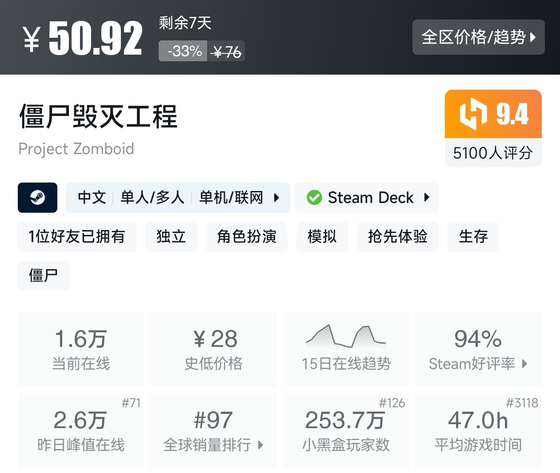Image resolution: width=560 pixels, height=473 pixels.
Task: Select the 角色扮演 tag
Action: point(247,237)
